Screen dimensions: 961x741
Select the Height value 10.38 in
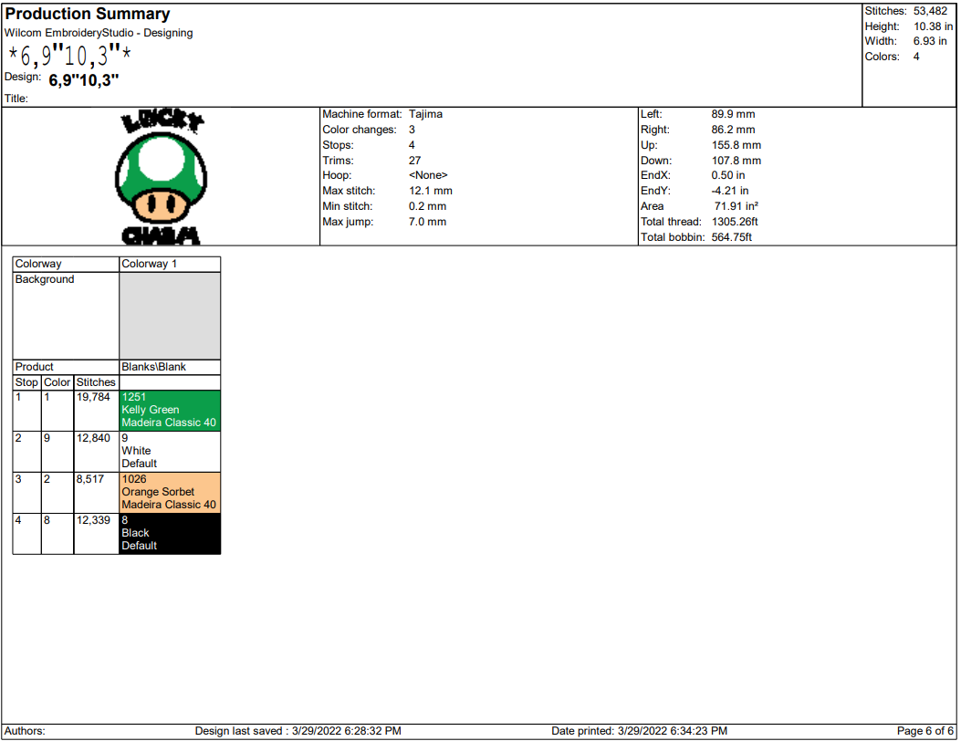(x=934, y=26)
